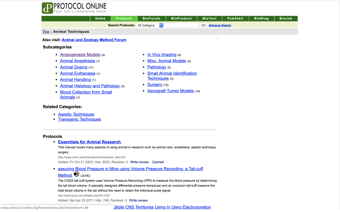Open the Home navigation tab

[x=100, y=18]
